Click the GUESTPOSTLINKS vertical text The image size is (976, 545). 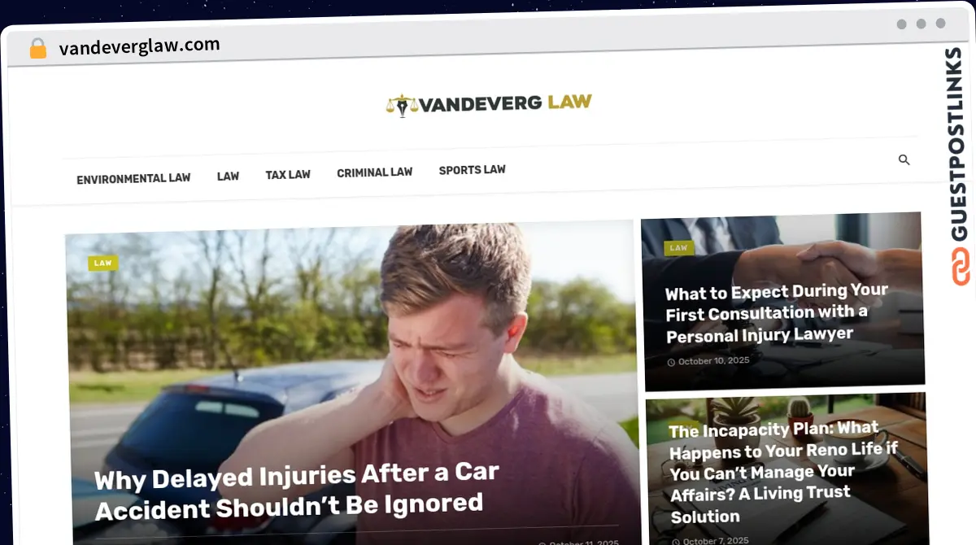[961, 145]
